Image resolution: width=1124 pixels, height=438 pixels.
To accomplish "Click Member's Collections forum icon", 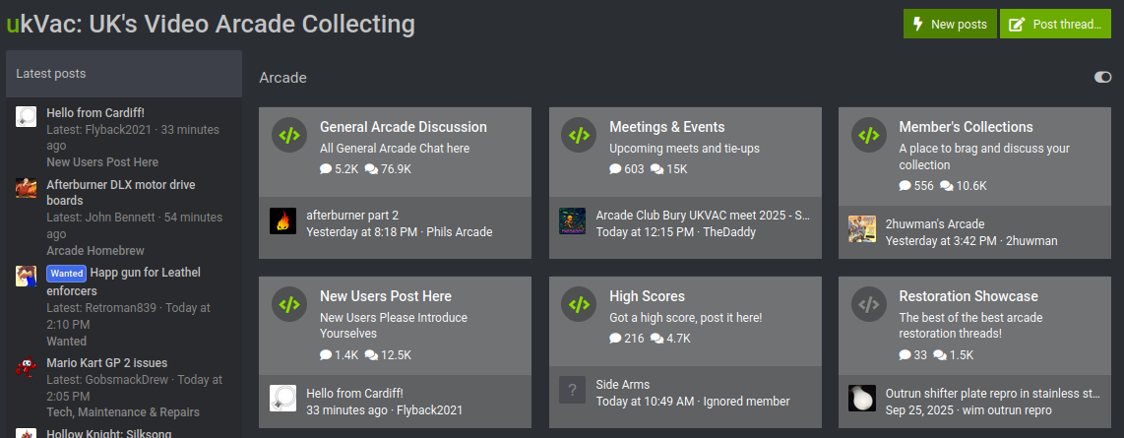I will point(867,136).
